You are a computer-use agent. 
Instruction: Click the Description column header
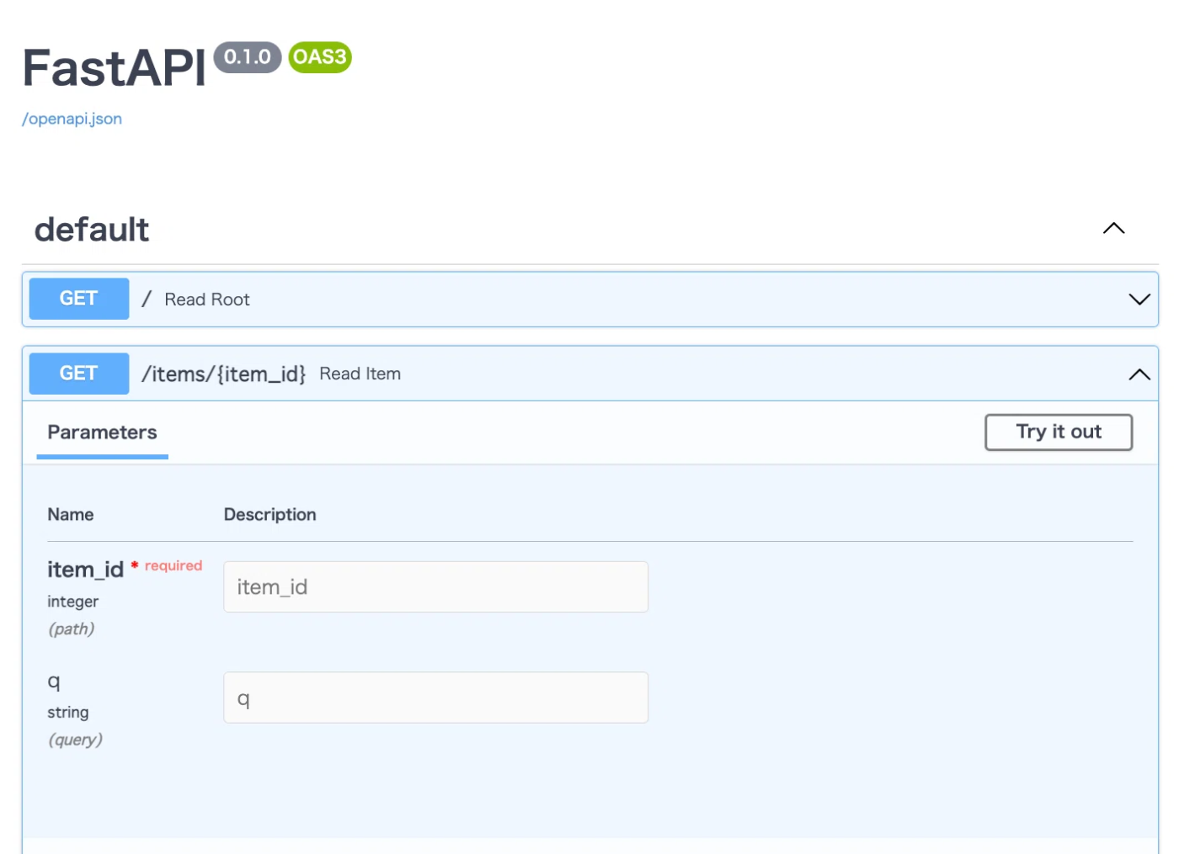point(269,514)
